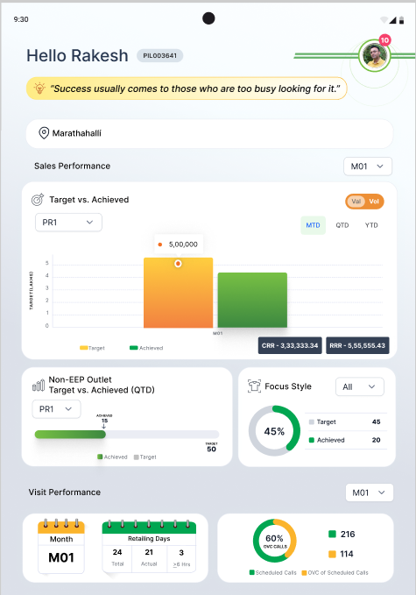Tap the CRR - 3,33,333.34 badge
416x595 pixels.
pyautogui.click(x=290, y=345)
